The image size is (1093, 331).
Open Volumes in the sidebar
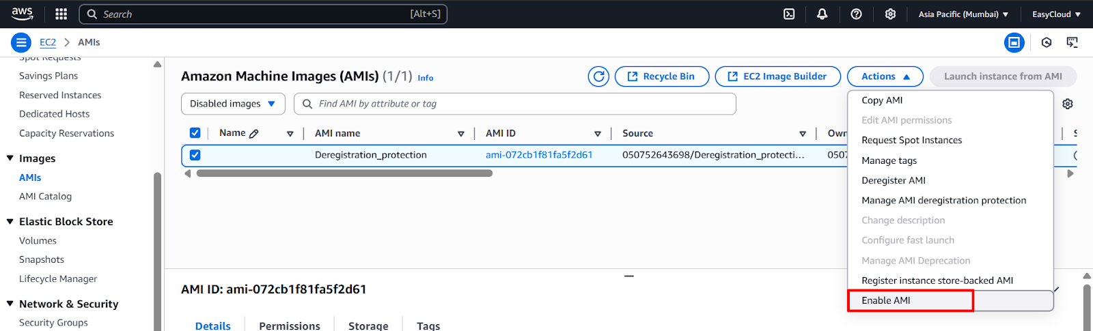click(x=38, y=241)
